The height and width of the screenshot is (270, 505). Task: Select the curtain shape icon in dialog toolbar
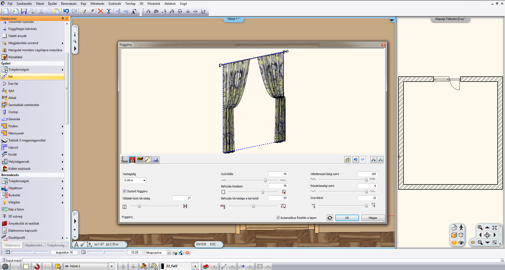[x=132, y=160]
